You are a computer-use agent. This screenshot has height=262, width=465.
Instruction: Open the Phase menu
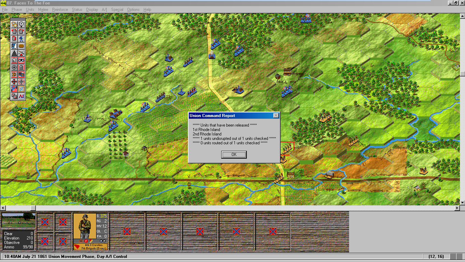click(17, 10)
